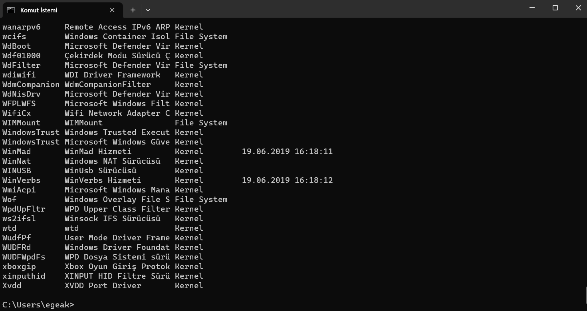This screenshot has width=587, height=311.
Task: Select the Komut İstemi tab title
Action: pos(39,10)
